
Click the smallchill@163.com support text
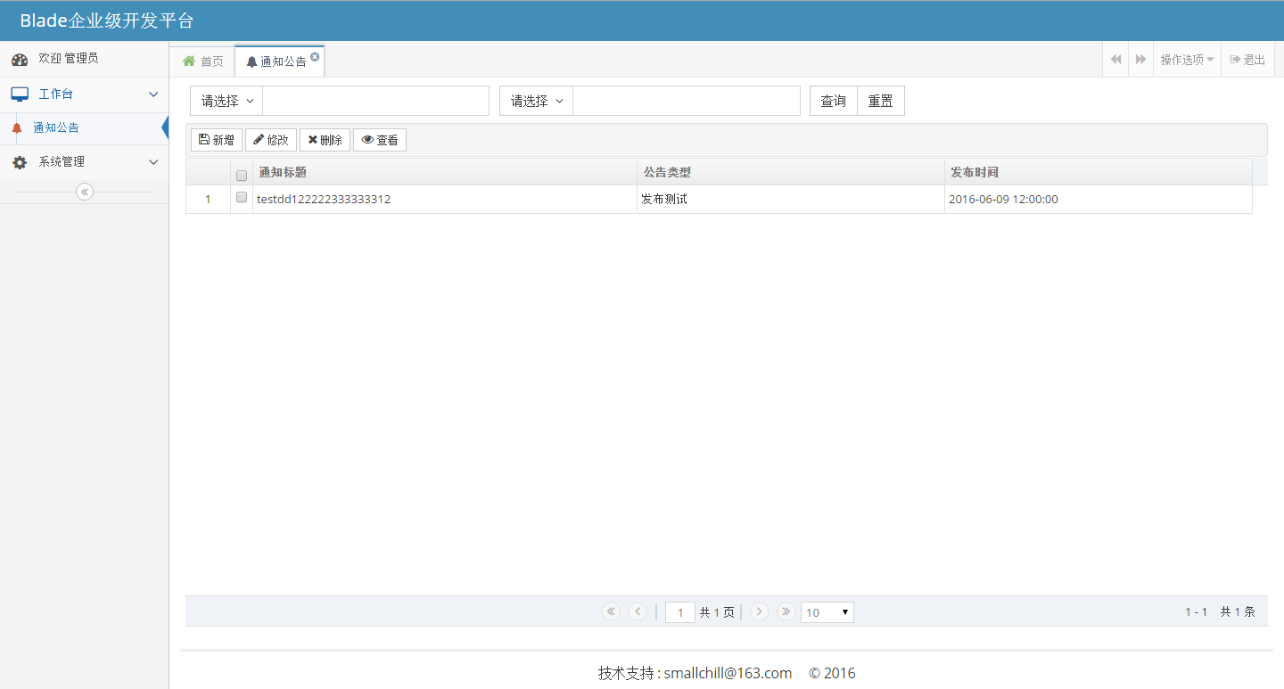[728, 673]
